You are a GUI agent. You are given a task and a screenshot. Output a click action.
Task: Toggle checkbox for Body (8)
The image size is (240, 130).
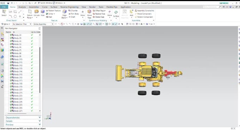11,53
